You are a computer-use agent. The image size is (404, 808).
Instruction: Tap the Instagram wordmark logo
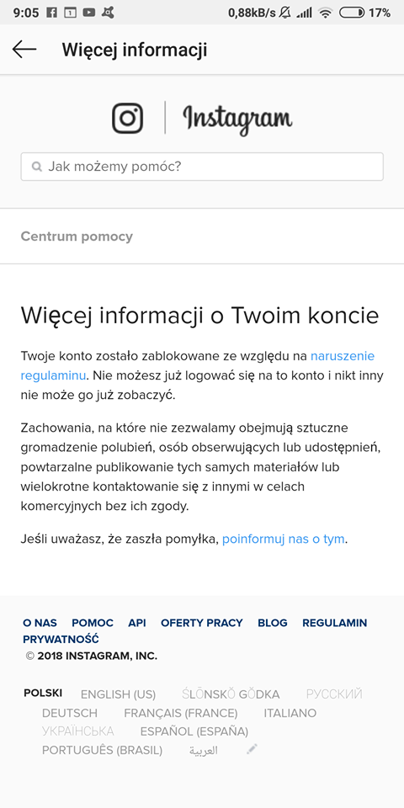click(237, 120)
